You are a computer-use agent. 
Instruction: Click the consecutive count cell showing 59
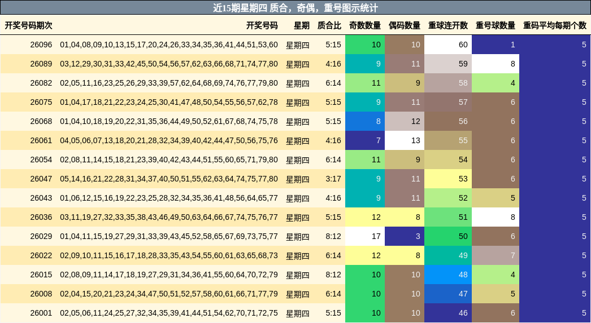coord(448,64)
